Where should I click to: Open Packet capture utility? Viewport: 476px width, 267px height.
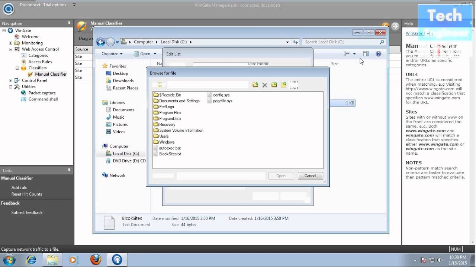click(x=38, y=93)
